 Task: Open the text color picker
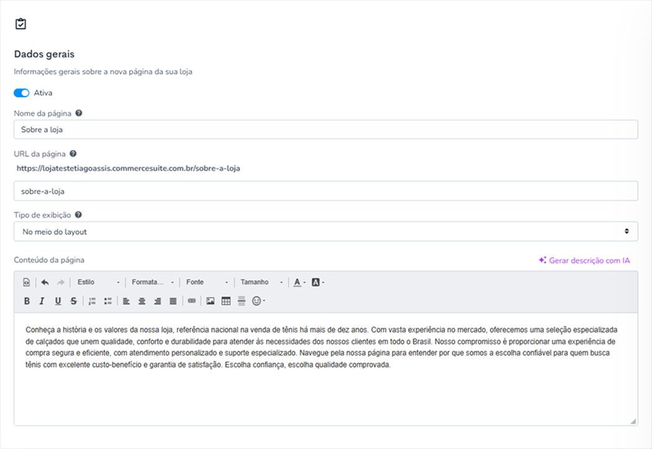(x=300, y=282)
